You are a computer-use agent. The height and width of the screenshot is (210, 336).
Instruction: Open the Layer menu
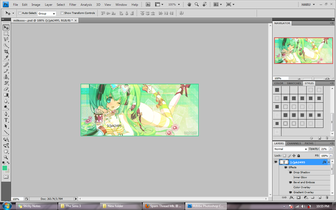48,5
